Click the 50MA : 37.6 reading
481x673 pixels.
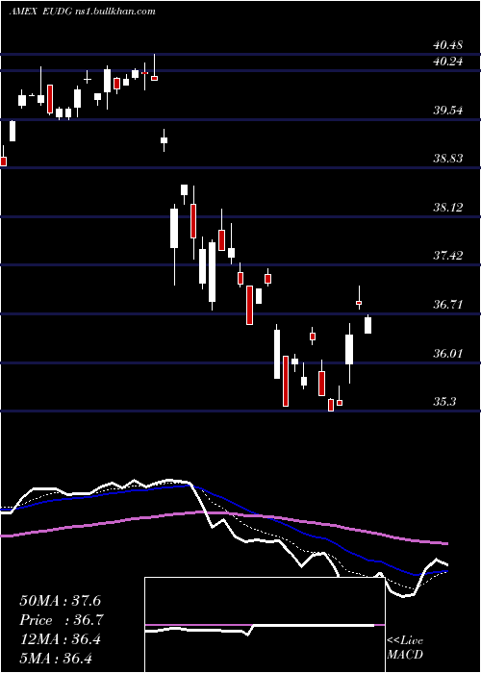pos(60,601)
